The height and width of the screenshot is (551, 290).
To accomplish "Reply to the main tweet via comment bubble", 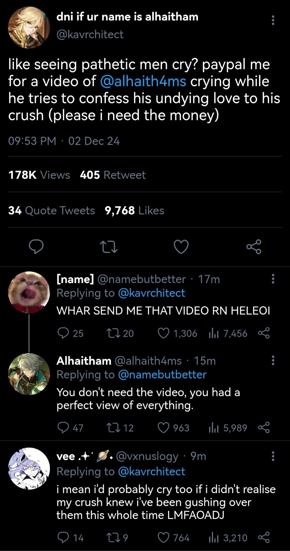I will point(36,247).
